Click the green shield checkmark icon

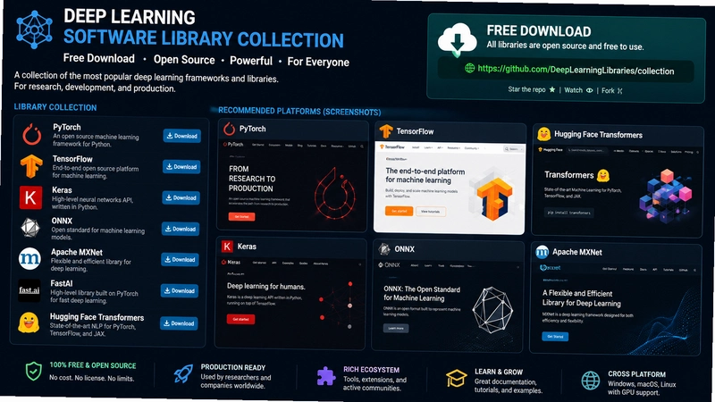click(33, 371)
